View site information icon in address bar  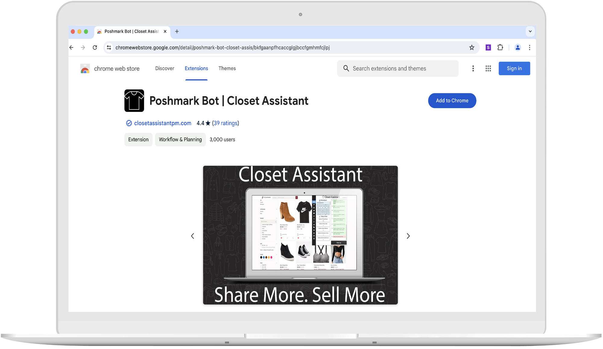(x=109, y=48)
